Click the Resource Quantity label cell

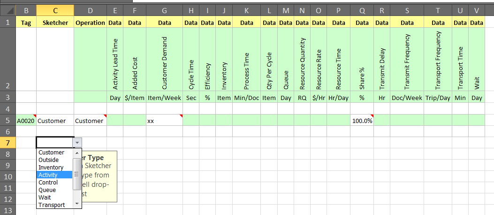[302, 59]
